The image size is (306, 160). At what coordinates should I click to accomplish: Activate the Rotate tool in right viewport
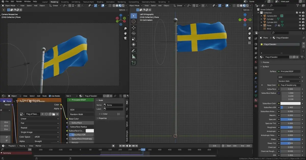pyautogui.click(x=134, y=33)
